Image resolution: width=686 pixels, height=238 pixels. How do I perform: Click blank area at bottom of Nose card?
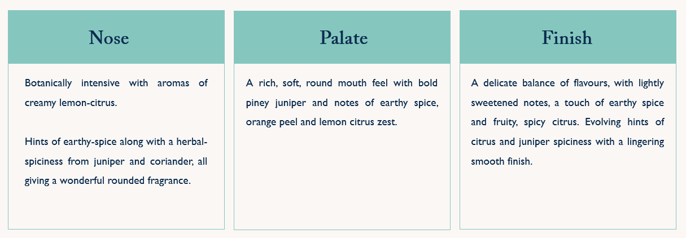tap(116, 211)
